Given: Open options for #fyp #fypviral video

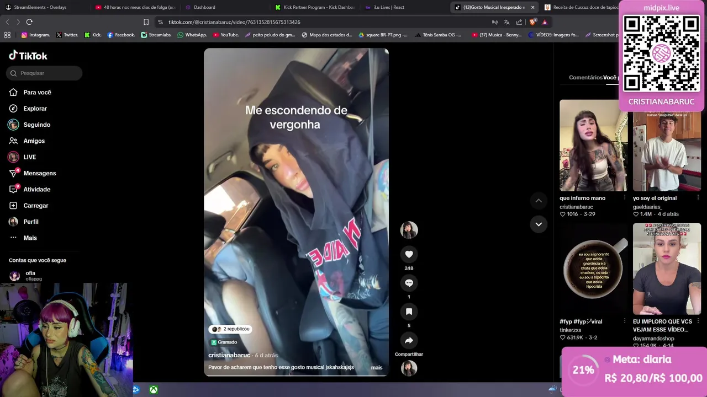Looking at the screenshot, I should click(x=625, y=321).
